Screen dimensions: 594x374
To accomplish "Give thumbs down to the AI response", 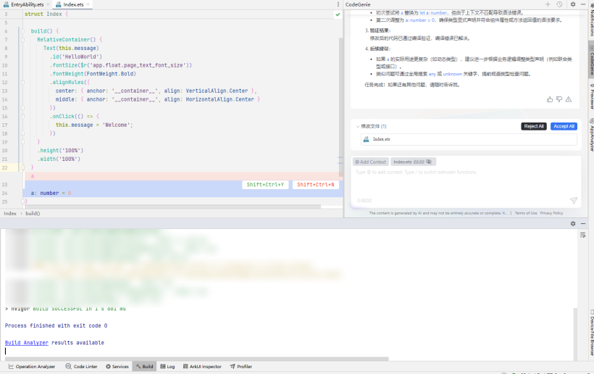I will pos(559,99).
